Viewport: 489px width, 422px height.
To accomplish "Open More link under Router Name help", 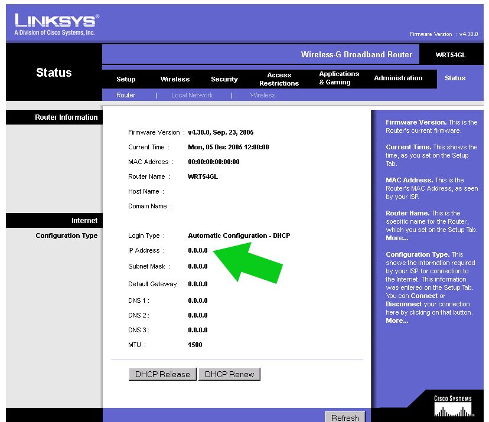I will tap(397, 238).
